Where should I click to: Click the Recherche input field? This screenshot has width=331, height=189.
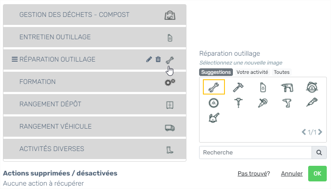coord(255,153)
